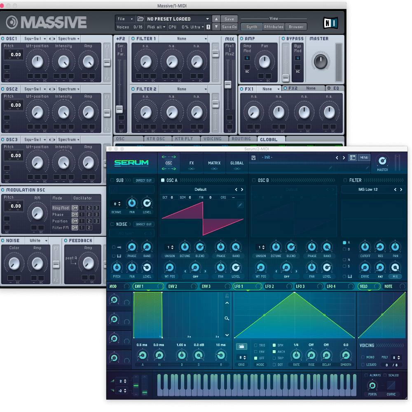Viewport: 412px width, 412px height.
Task: Enable the Serum FILTER checkbox
Action: tap(344, 180)
